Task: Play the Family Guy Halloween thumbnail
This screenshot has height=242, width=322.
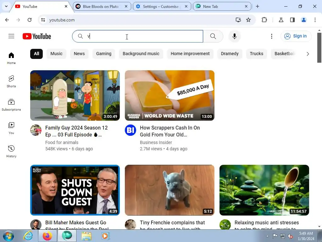Action: point(75,95)
